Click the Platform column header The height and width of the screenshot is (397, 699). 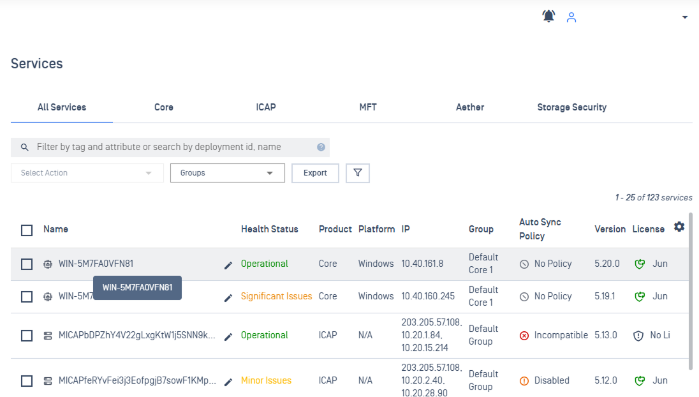(377, 229)
